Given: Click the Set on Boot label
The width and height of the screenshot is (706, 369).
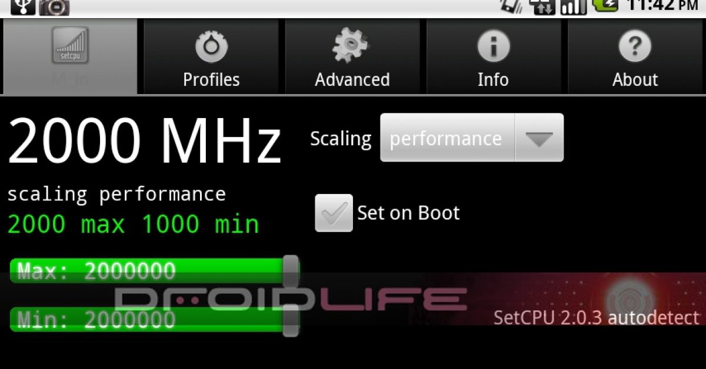Looking at the screenshot, I should coord(408,213).
